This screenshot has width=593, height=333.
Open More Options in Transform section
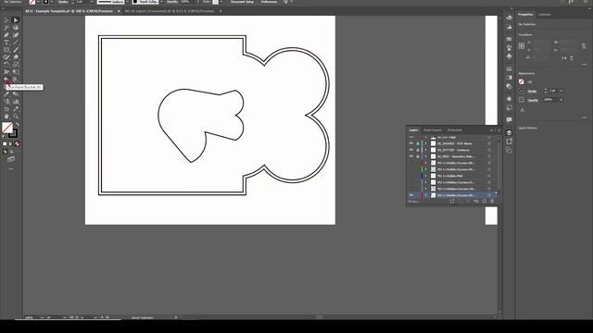585,65
